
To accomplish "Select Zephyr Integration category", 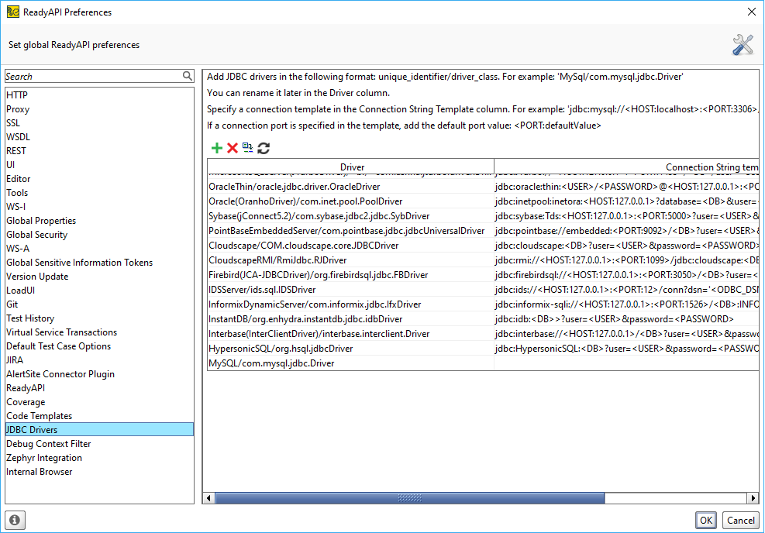I will (x=99, y=458).
